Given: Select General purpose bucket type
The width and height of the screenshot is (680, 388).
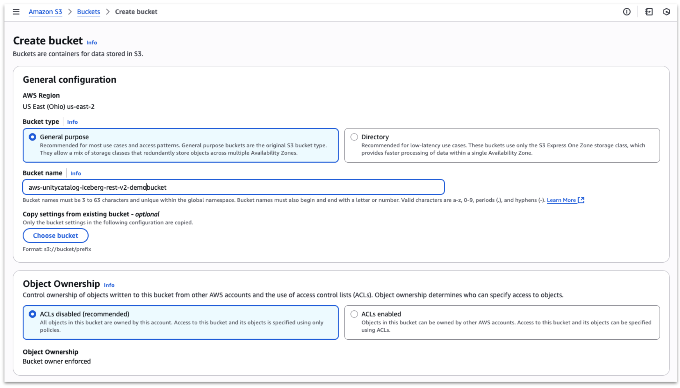Looking at the screenshot, I should pyautogui.click(x=33, y=137).
